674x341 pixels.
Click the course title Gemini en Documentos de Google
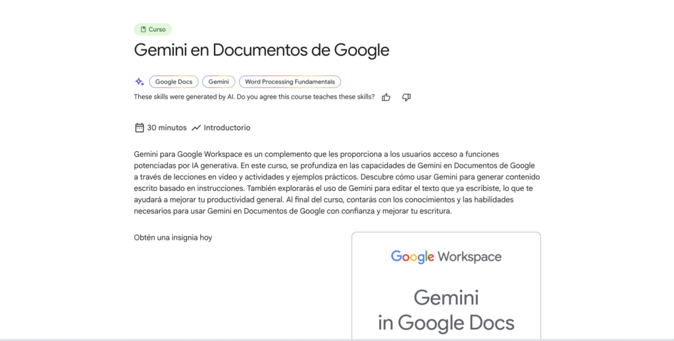coord(261,50)
